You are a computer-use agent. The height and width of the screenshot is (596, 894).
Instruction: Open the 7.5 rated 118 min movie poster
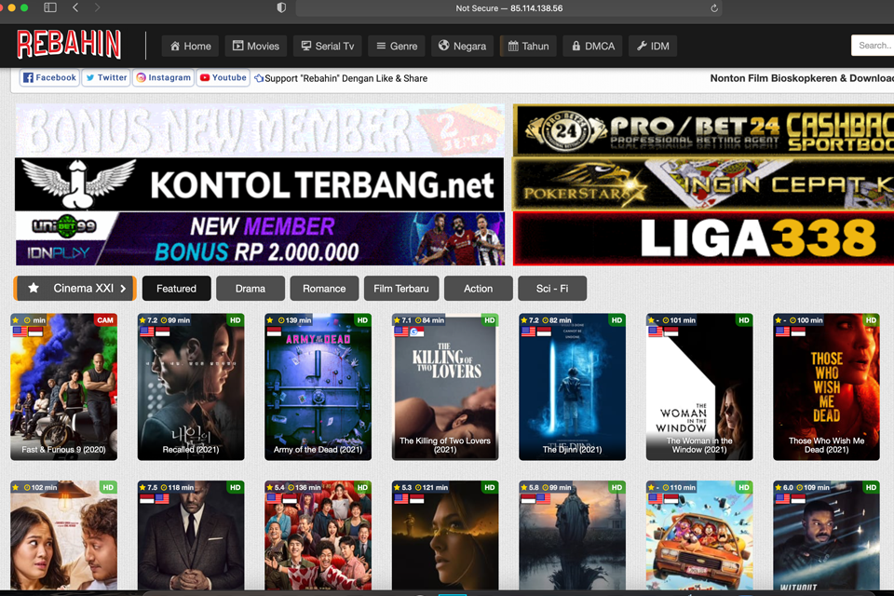(191, 535)
